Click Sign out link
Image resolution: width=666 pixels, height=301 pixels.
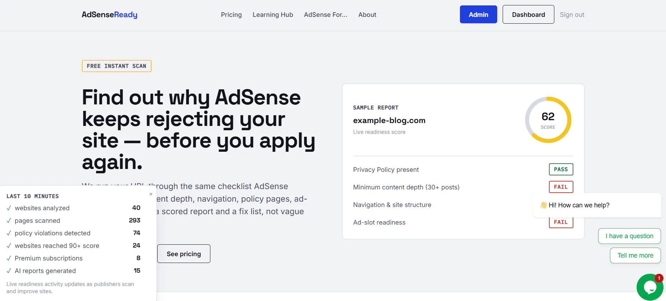(572, 15)
